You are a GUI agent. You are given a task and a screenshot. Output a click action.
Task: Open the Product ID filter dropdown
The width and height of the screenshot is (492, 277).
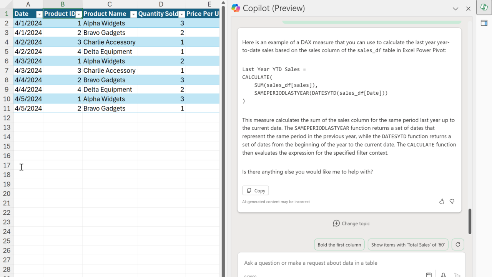(x=78, y=14)
